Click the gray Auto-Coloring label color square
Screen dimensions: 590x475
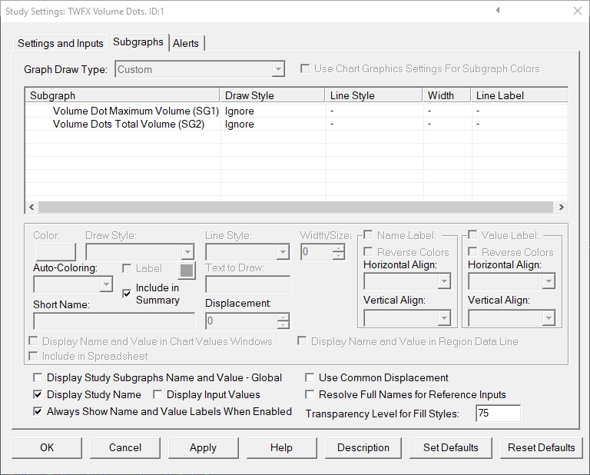click(186, 269)
